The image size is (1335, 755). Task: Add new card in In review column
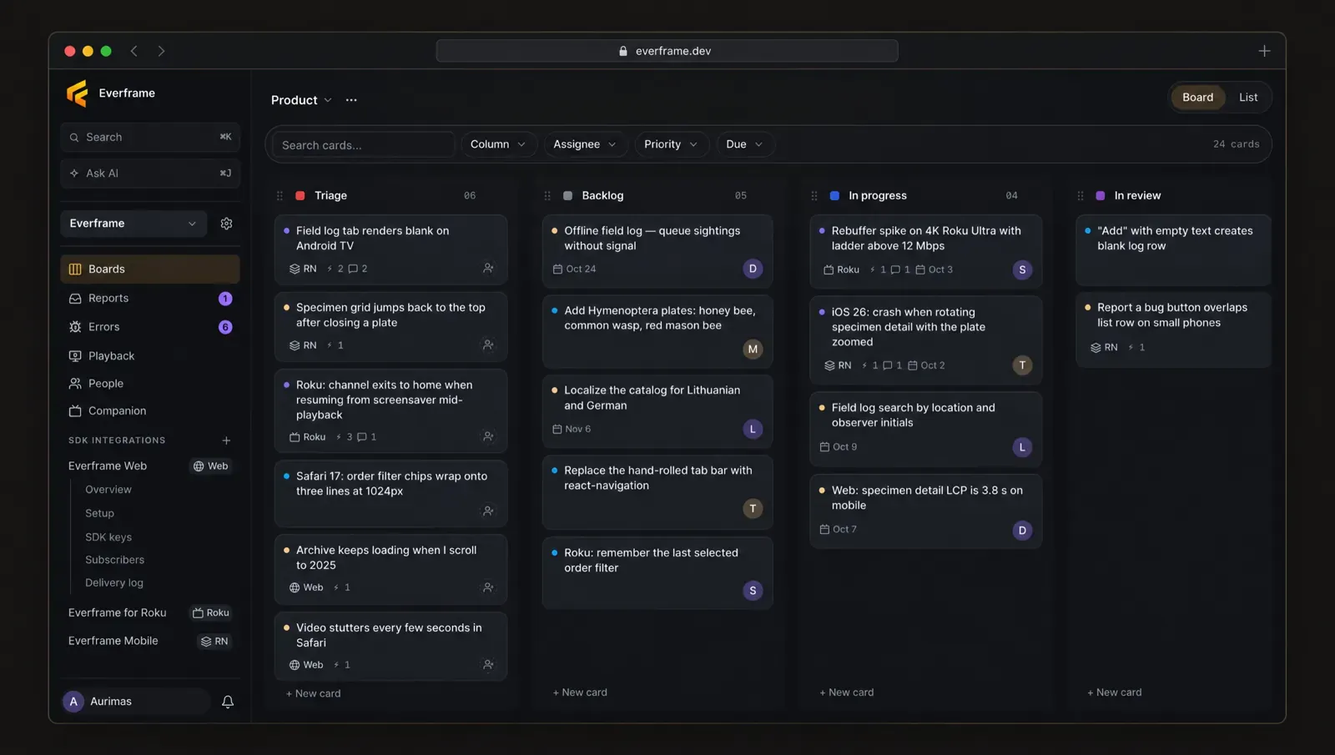point(1114,692)
